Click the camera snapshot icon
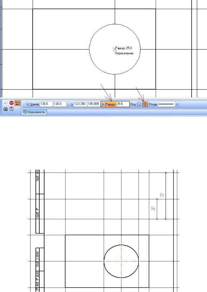This screenshot has width=207, height=292. pyautogui.click(x=5, y=109)
